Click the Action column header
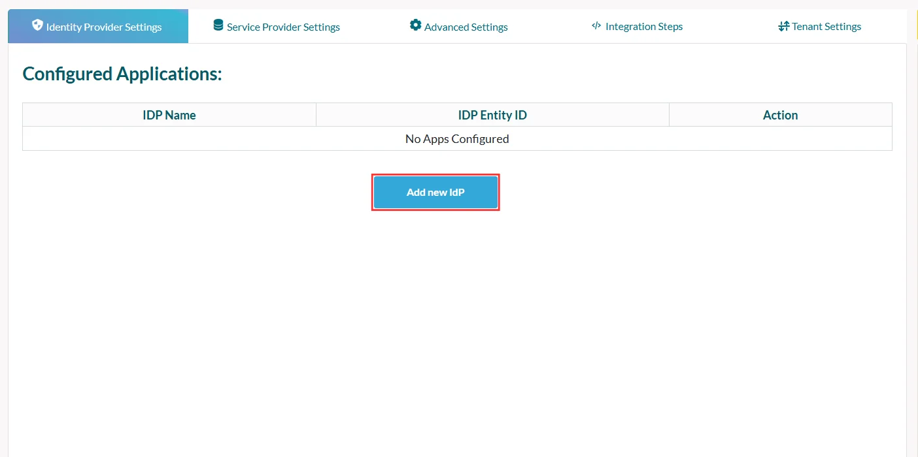 (780, 114)
